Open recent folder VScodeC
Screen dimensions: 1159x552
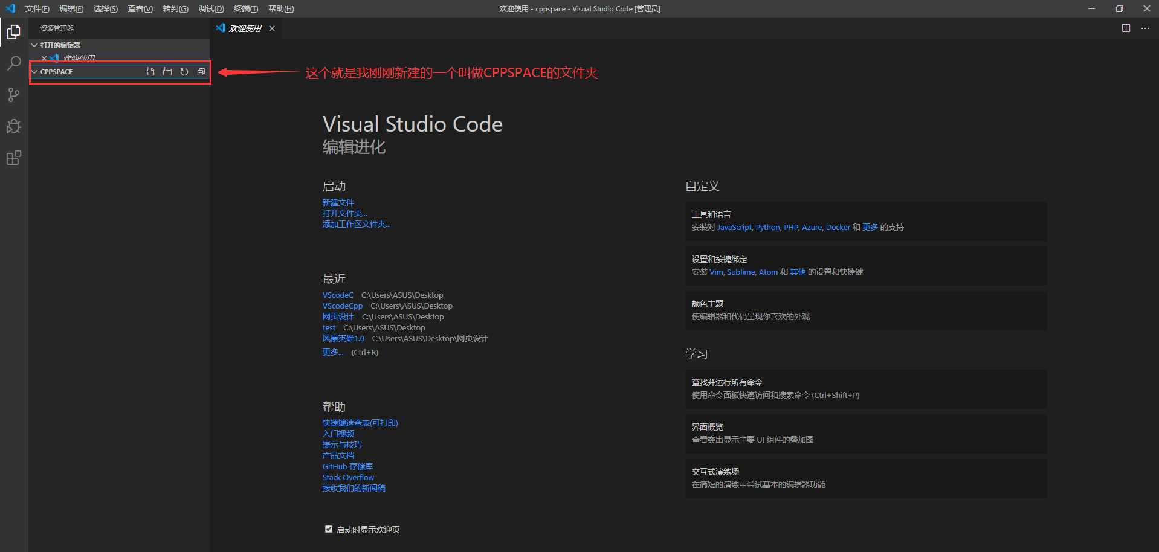(x=338, y=295)
